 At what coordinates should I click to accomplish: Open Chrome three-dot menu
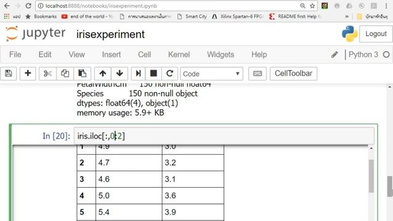(386, 6)
